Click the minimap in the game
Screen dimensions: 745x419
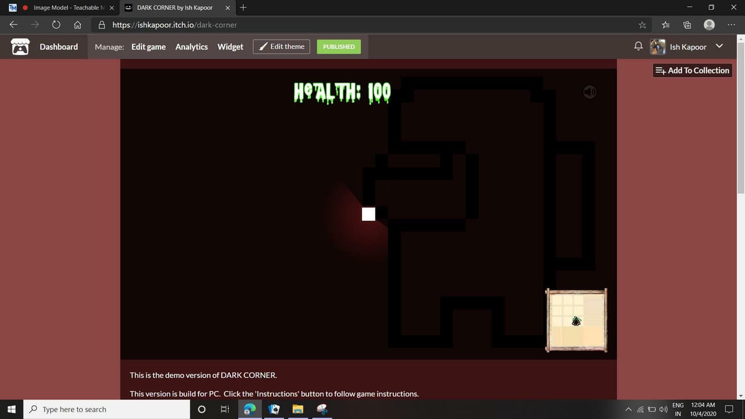coord(576,320)
